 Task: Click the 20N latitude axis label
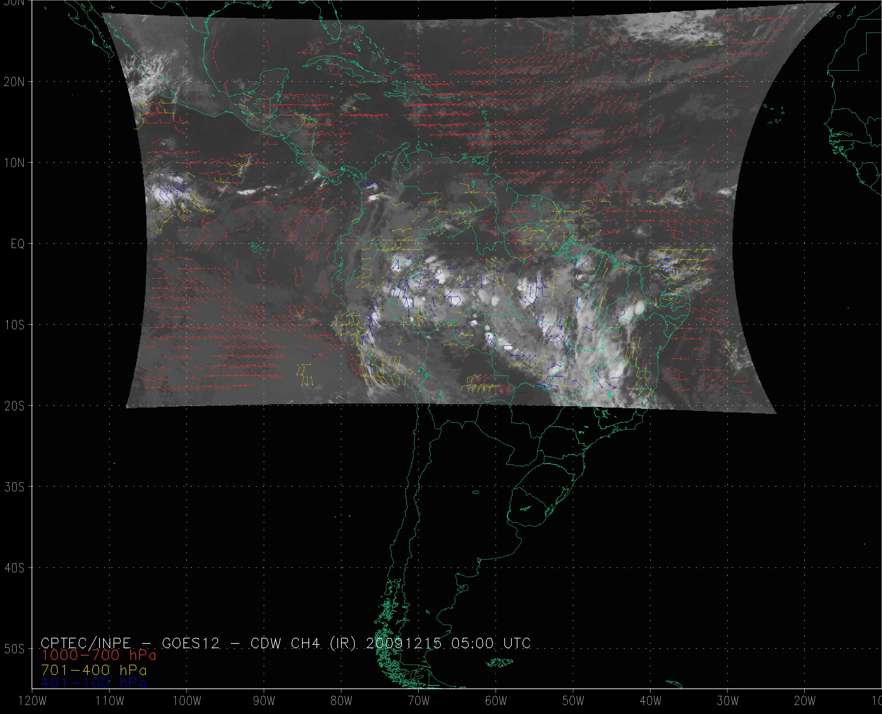tap(14, 82)
